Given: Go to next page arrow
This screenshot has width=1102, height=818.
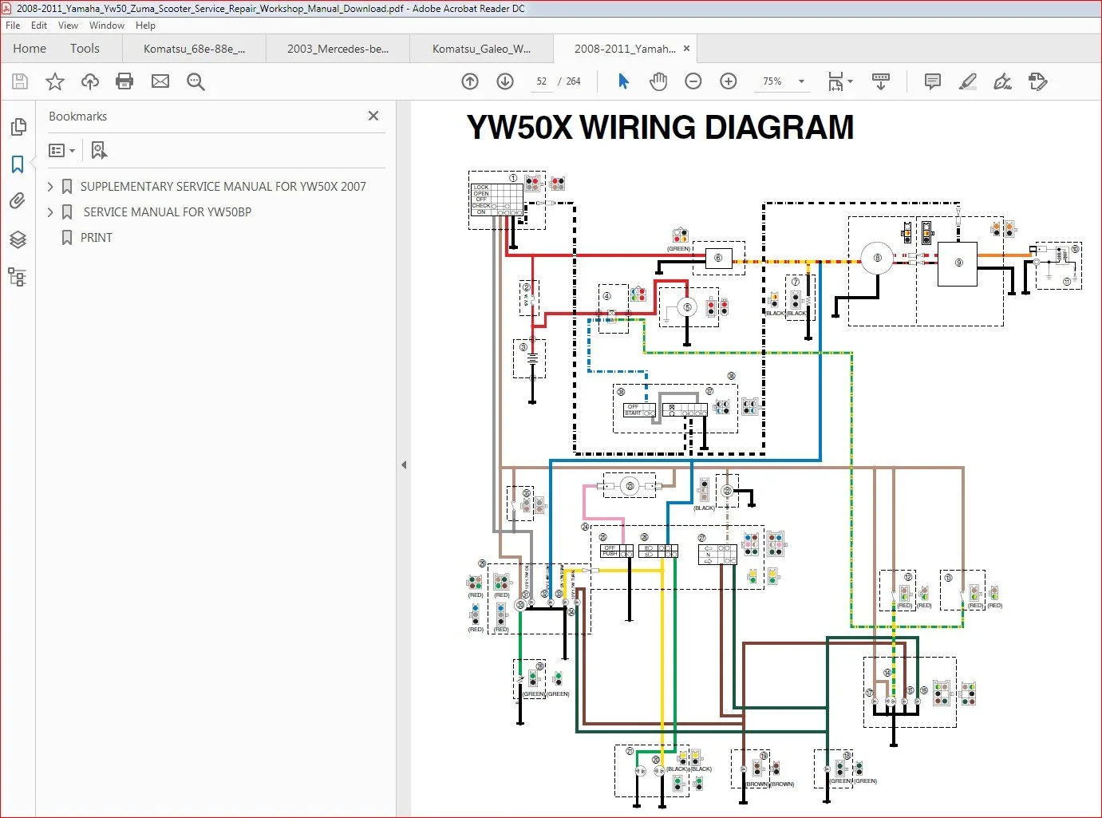Looking at the screenshot, I should pyautogui.click(x=505, y=81).
